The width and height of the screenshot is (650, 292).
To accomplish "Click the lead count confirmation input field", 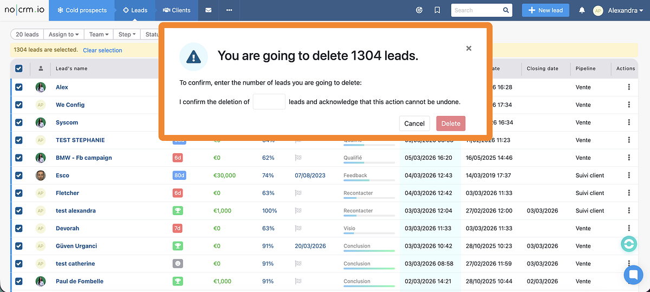I will tap(269, 101).
